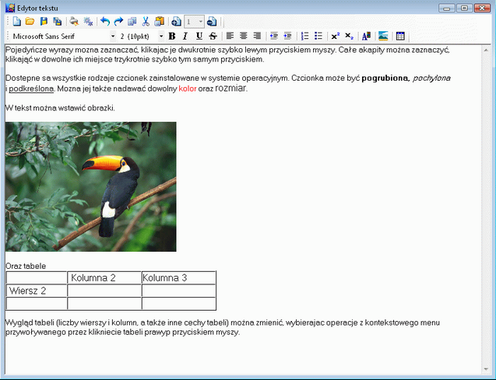
Task: Decrease paragraph indent
Action: click(x=274, y=37)
